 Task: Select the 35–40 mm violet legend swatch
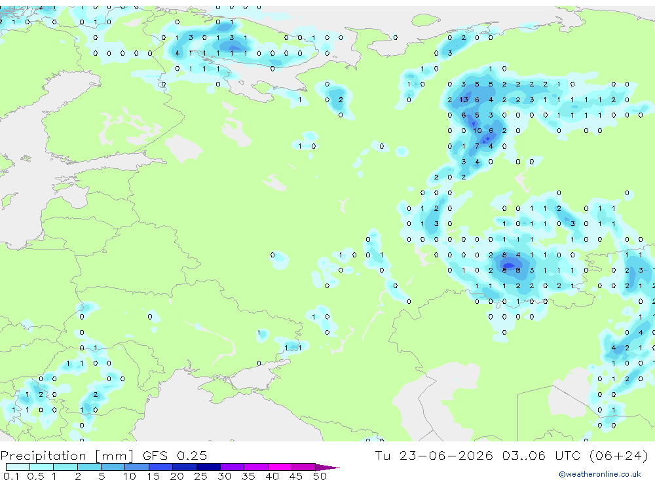pyautogui.click(x=256, y=467)
